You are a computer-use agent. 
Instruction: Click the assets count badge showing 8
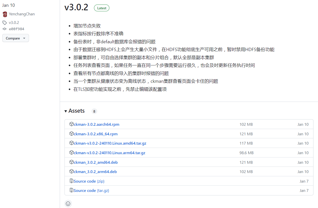[94, 111]
